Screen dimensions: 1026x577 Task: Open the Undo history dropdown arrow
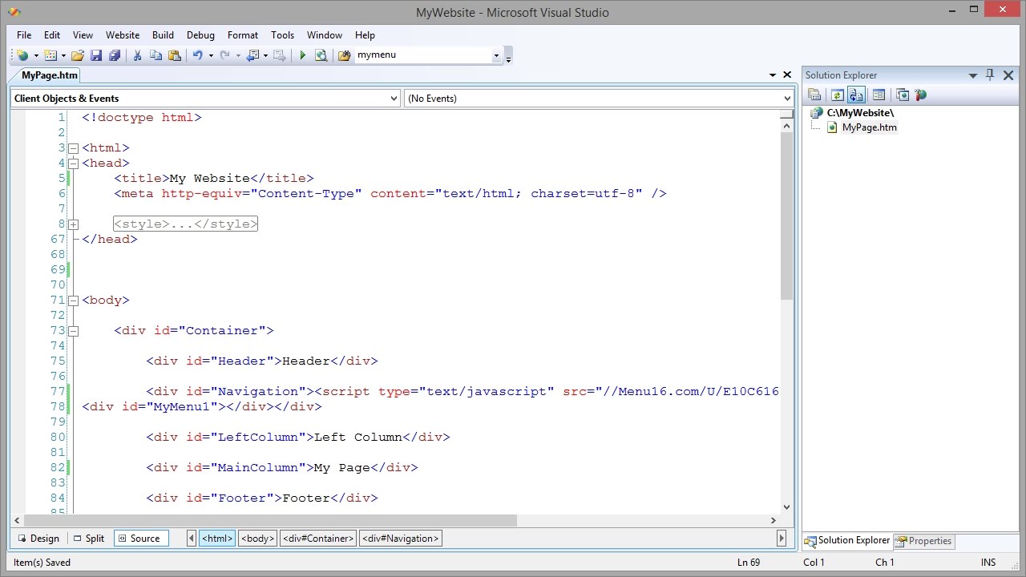pyautogui.click(x=211, y=55)
